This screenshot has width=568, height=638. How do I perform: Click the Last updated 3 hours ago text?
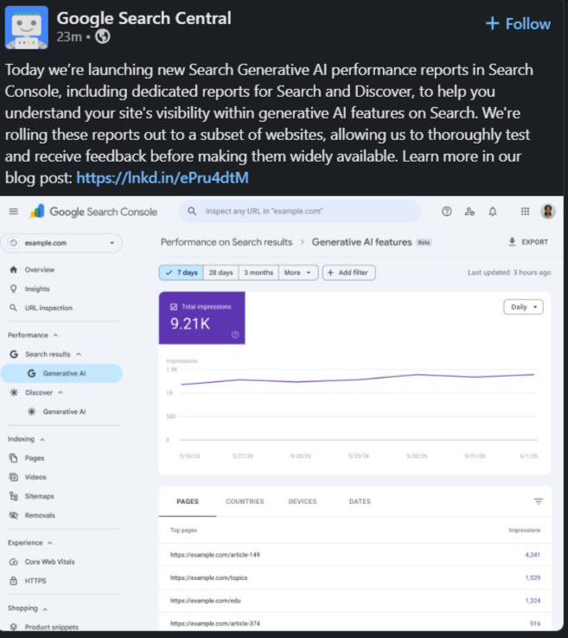pyautogui.click(x=509, y=272)
